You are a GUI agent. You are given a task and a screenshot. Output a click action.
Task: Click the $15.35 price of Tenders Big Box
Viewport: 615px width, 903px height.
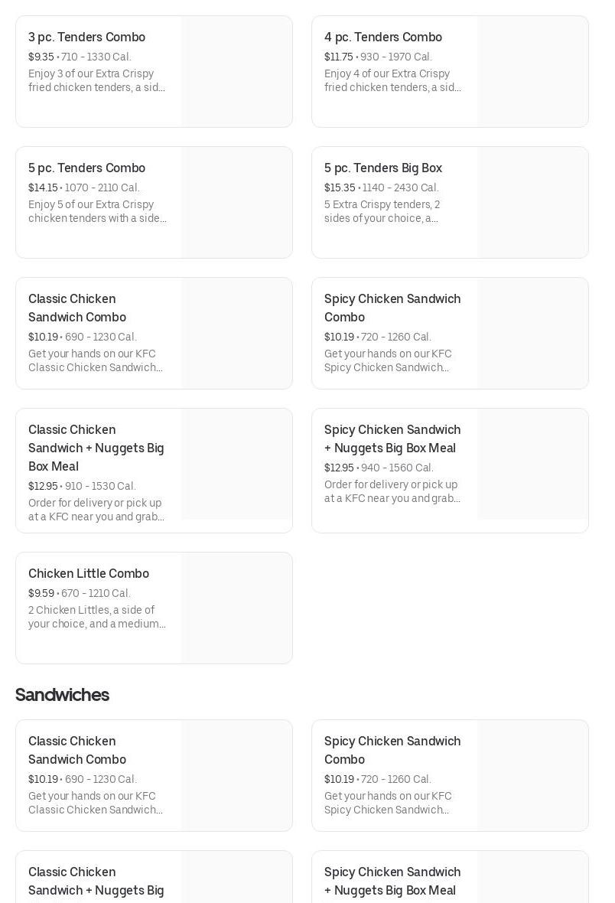coord(340,188)
